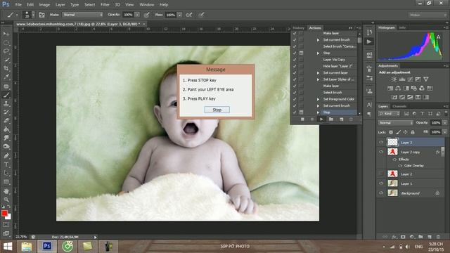
Task: Select the Clone Stamp tool
Action: (6, 103)
